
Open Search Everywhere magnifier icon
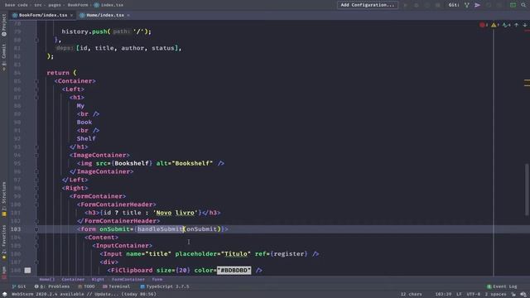click(x=523, y=5)
